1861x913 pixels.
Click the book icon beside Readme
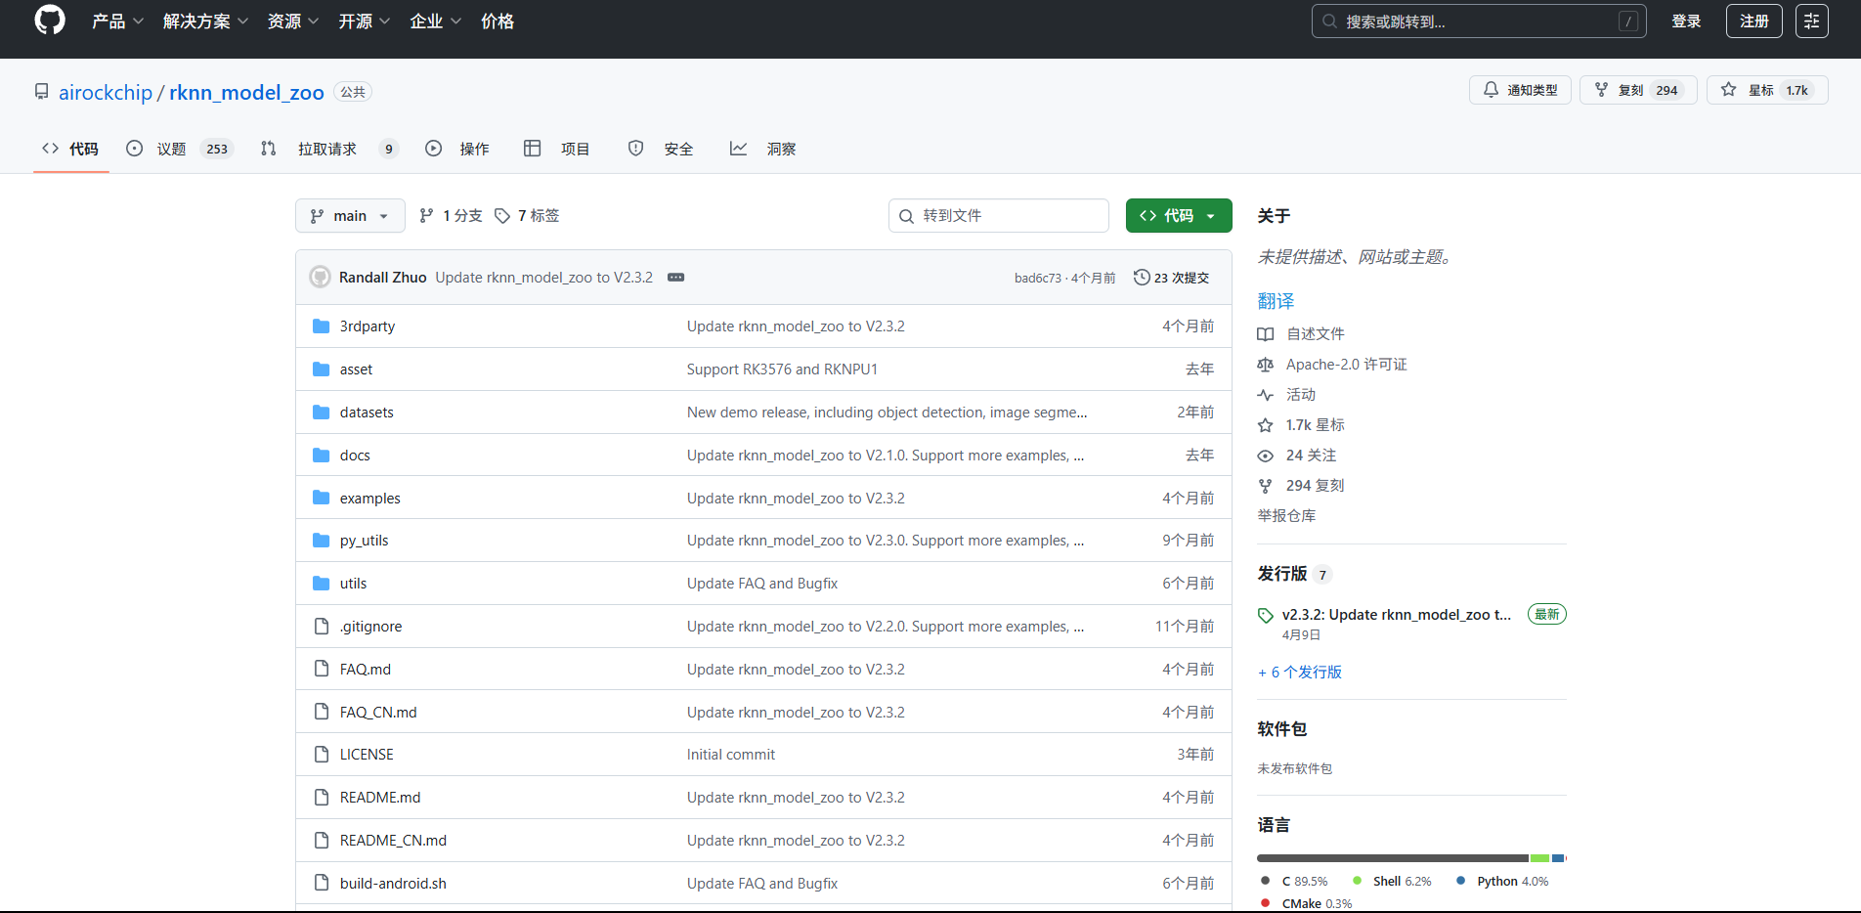coord(1266,334)
